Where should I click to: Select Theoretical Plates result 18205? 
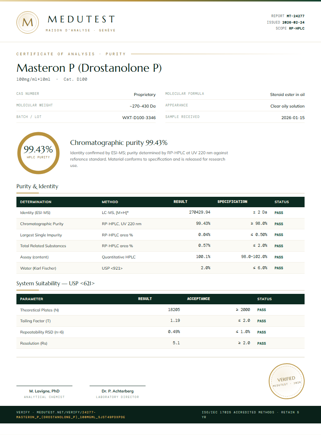pos(174,310)
